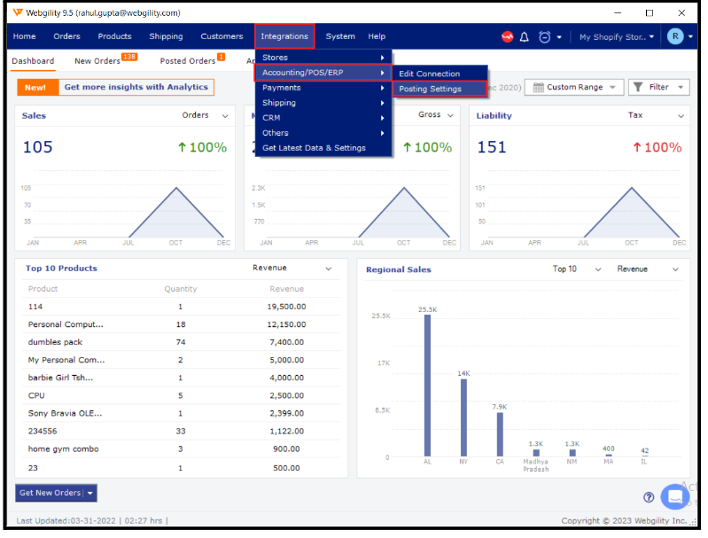
Task: Open Regional Sales Top 10 dropdown
Action: coord(577,269)
